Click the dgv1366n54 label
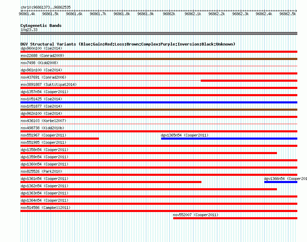The width and height of the screenshot is (307, 242). tap(286, 179)
